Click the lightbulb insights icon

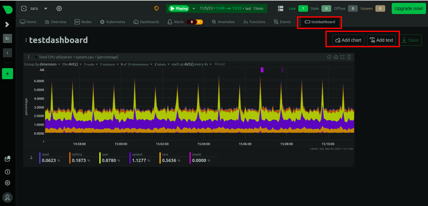coord(157,8)
